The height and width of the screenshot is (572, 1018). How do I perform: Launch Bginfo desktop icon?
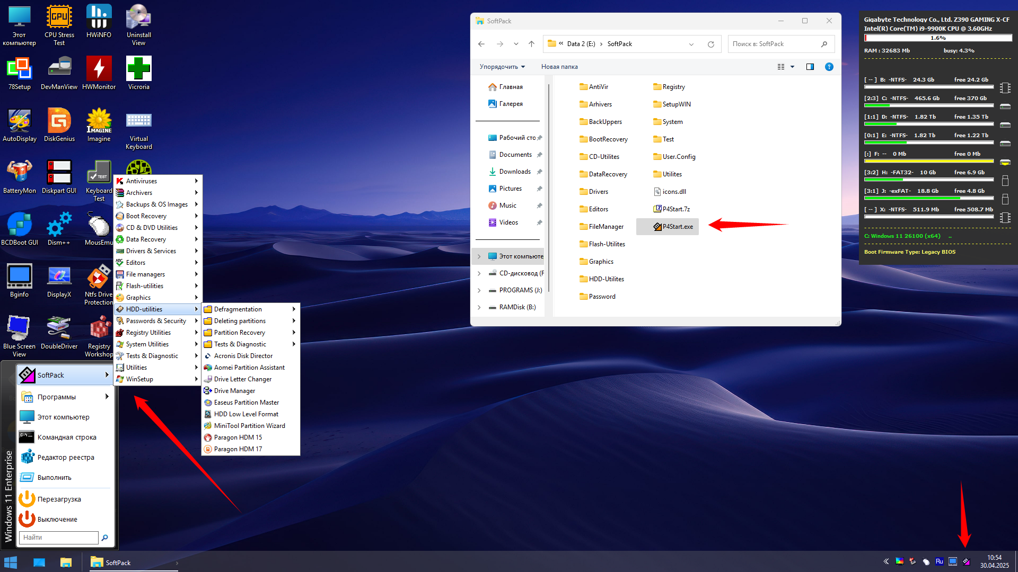click(20, 281)
